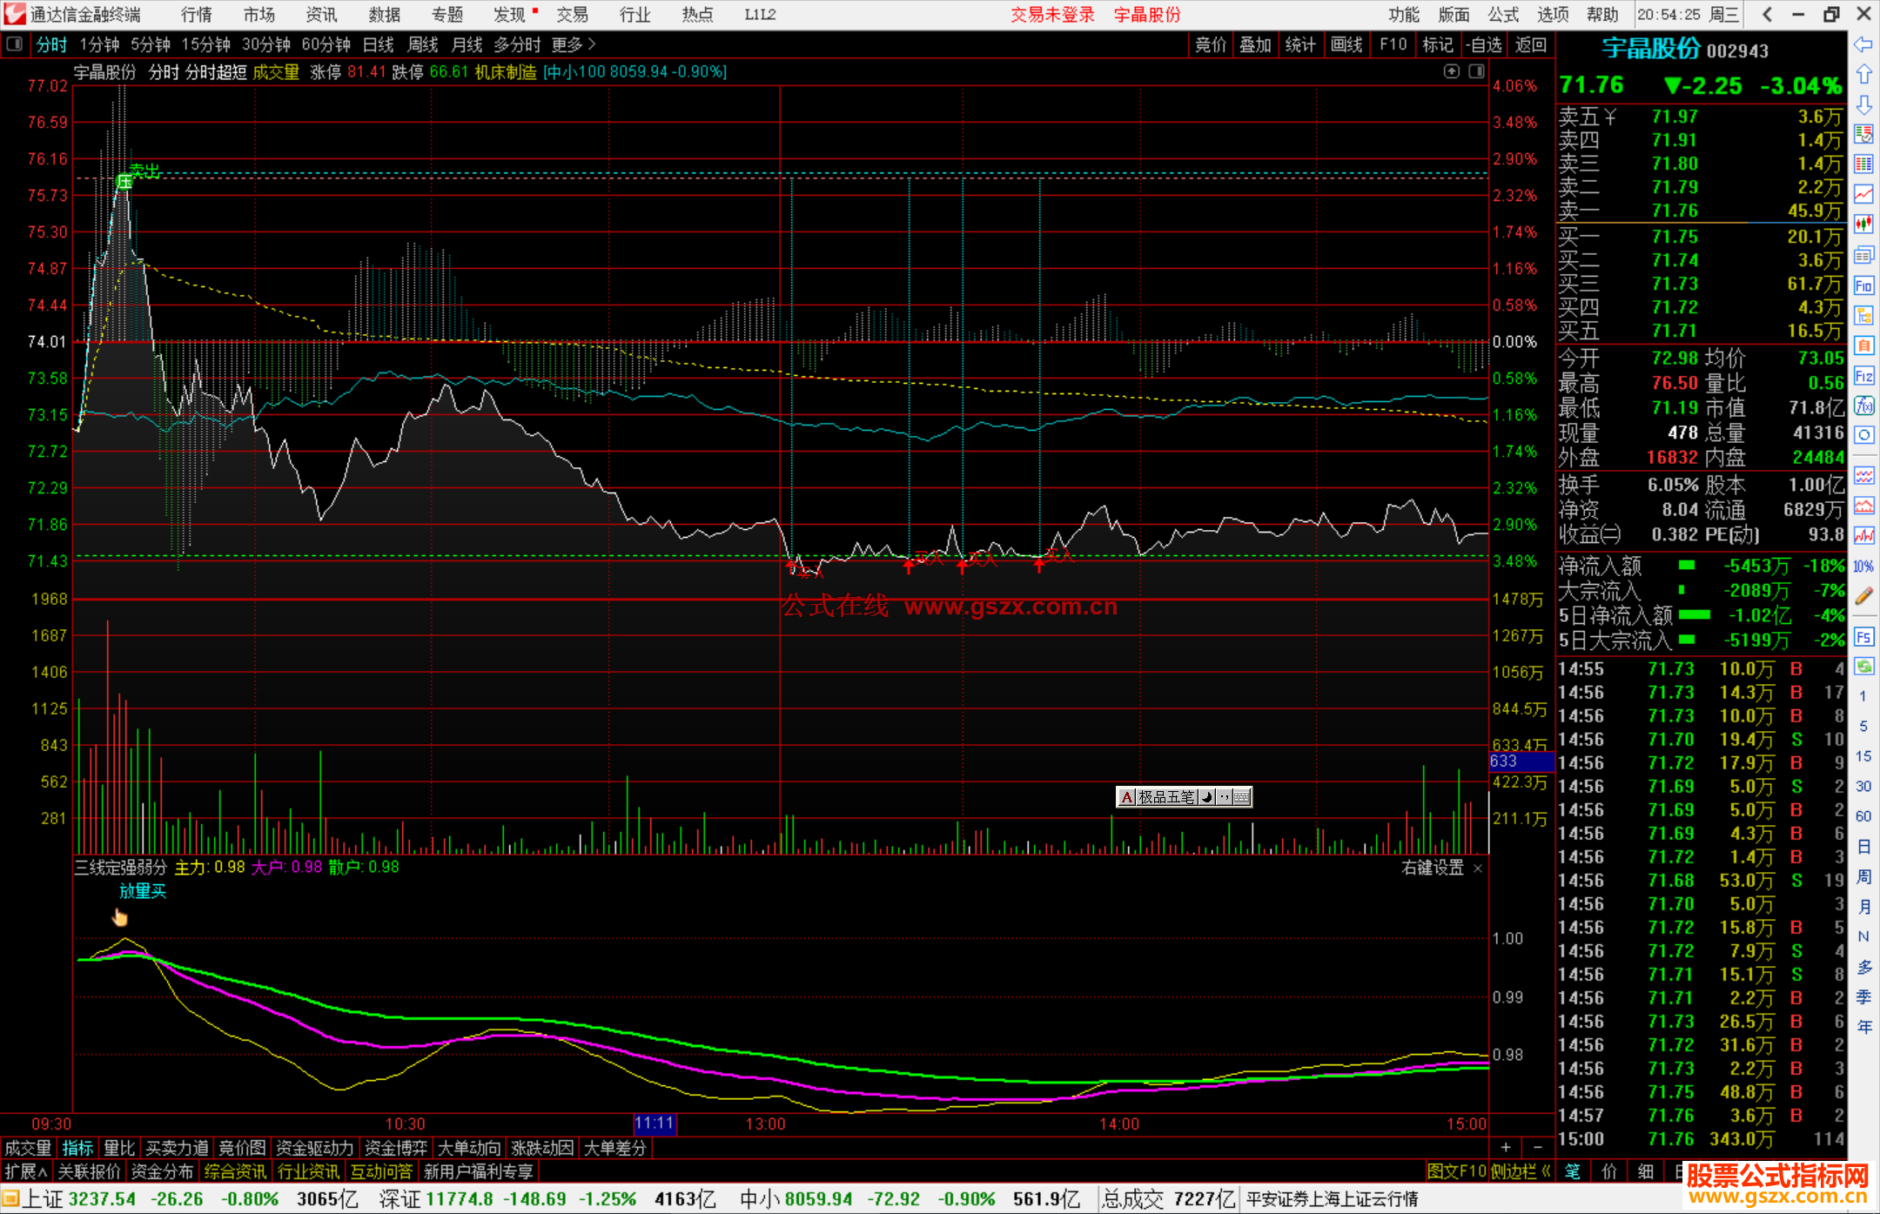Click the 返回 back button
This screenshot has width=1880, height=1214.
tap(1530, 44)
